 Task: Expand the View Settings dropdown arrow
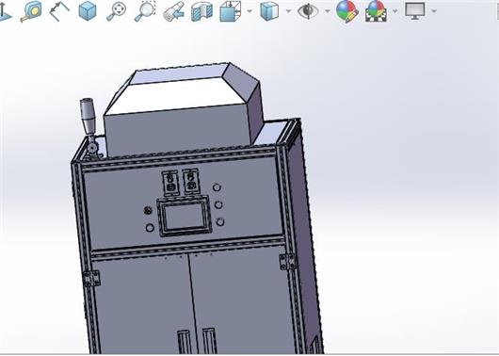click(434, 11)
